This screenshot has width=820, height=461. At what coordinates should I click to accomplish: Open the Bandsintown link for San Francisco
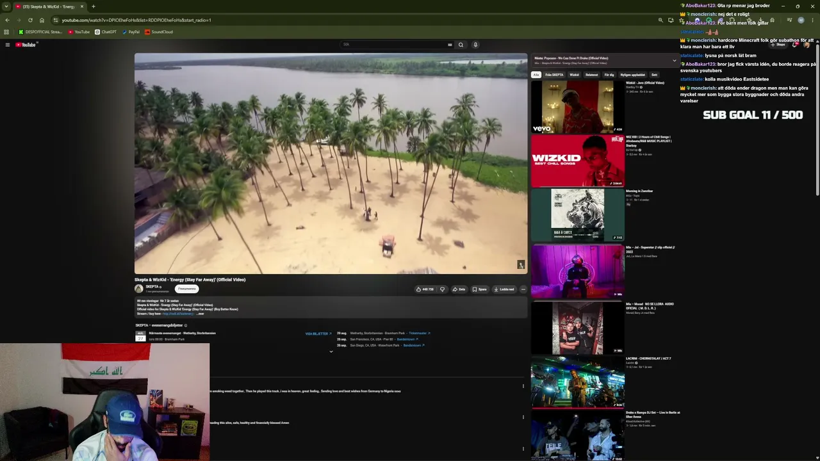tap(407, 339)
